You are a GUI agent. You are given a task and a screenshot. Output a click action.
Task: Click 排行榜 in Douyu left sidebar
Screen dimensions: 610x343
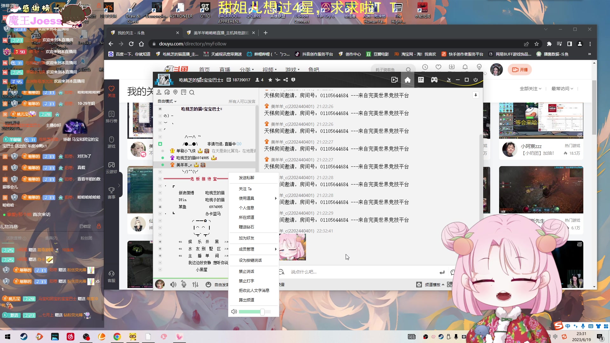112,117
